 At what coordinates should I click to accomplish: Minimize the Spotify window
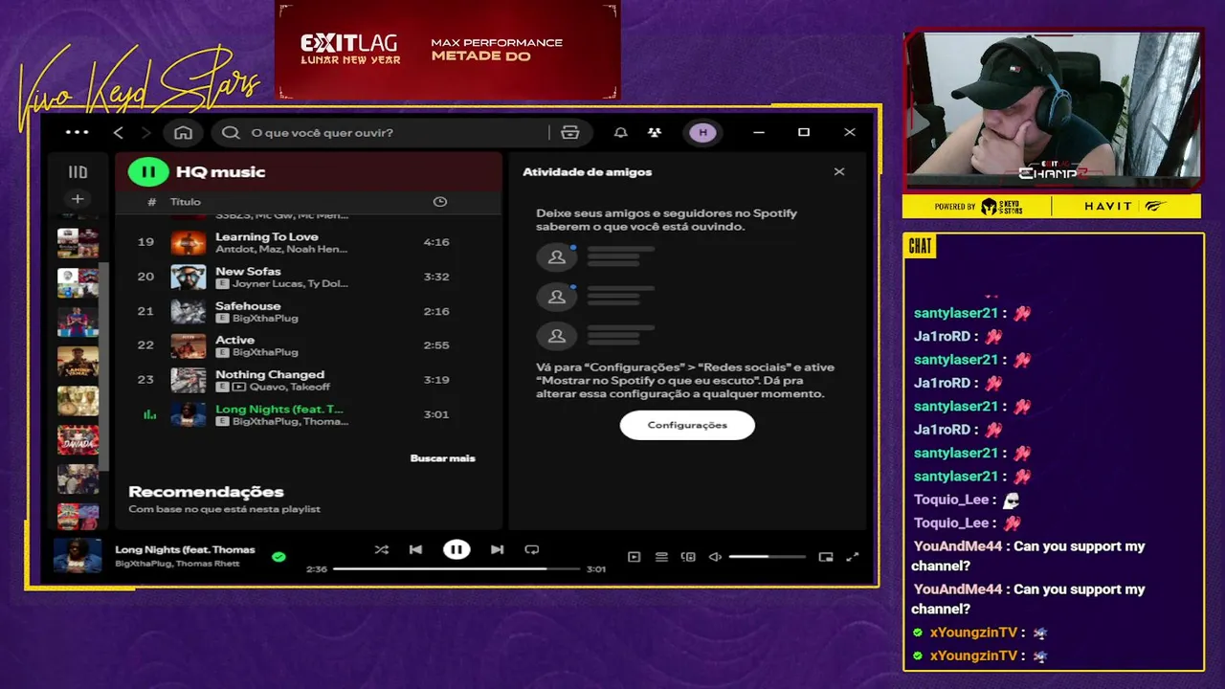759,132
